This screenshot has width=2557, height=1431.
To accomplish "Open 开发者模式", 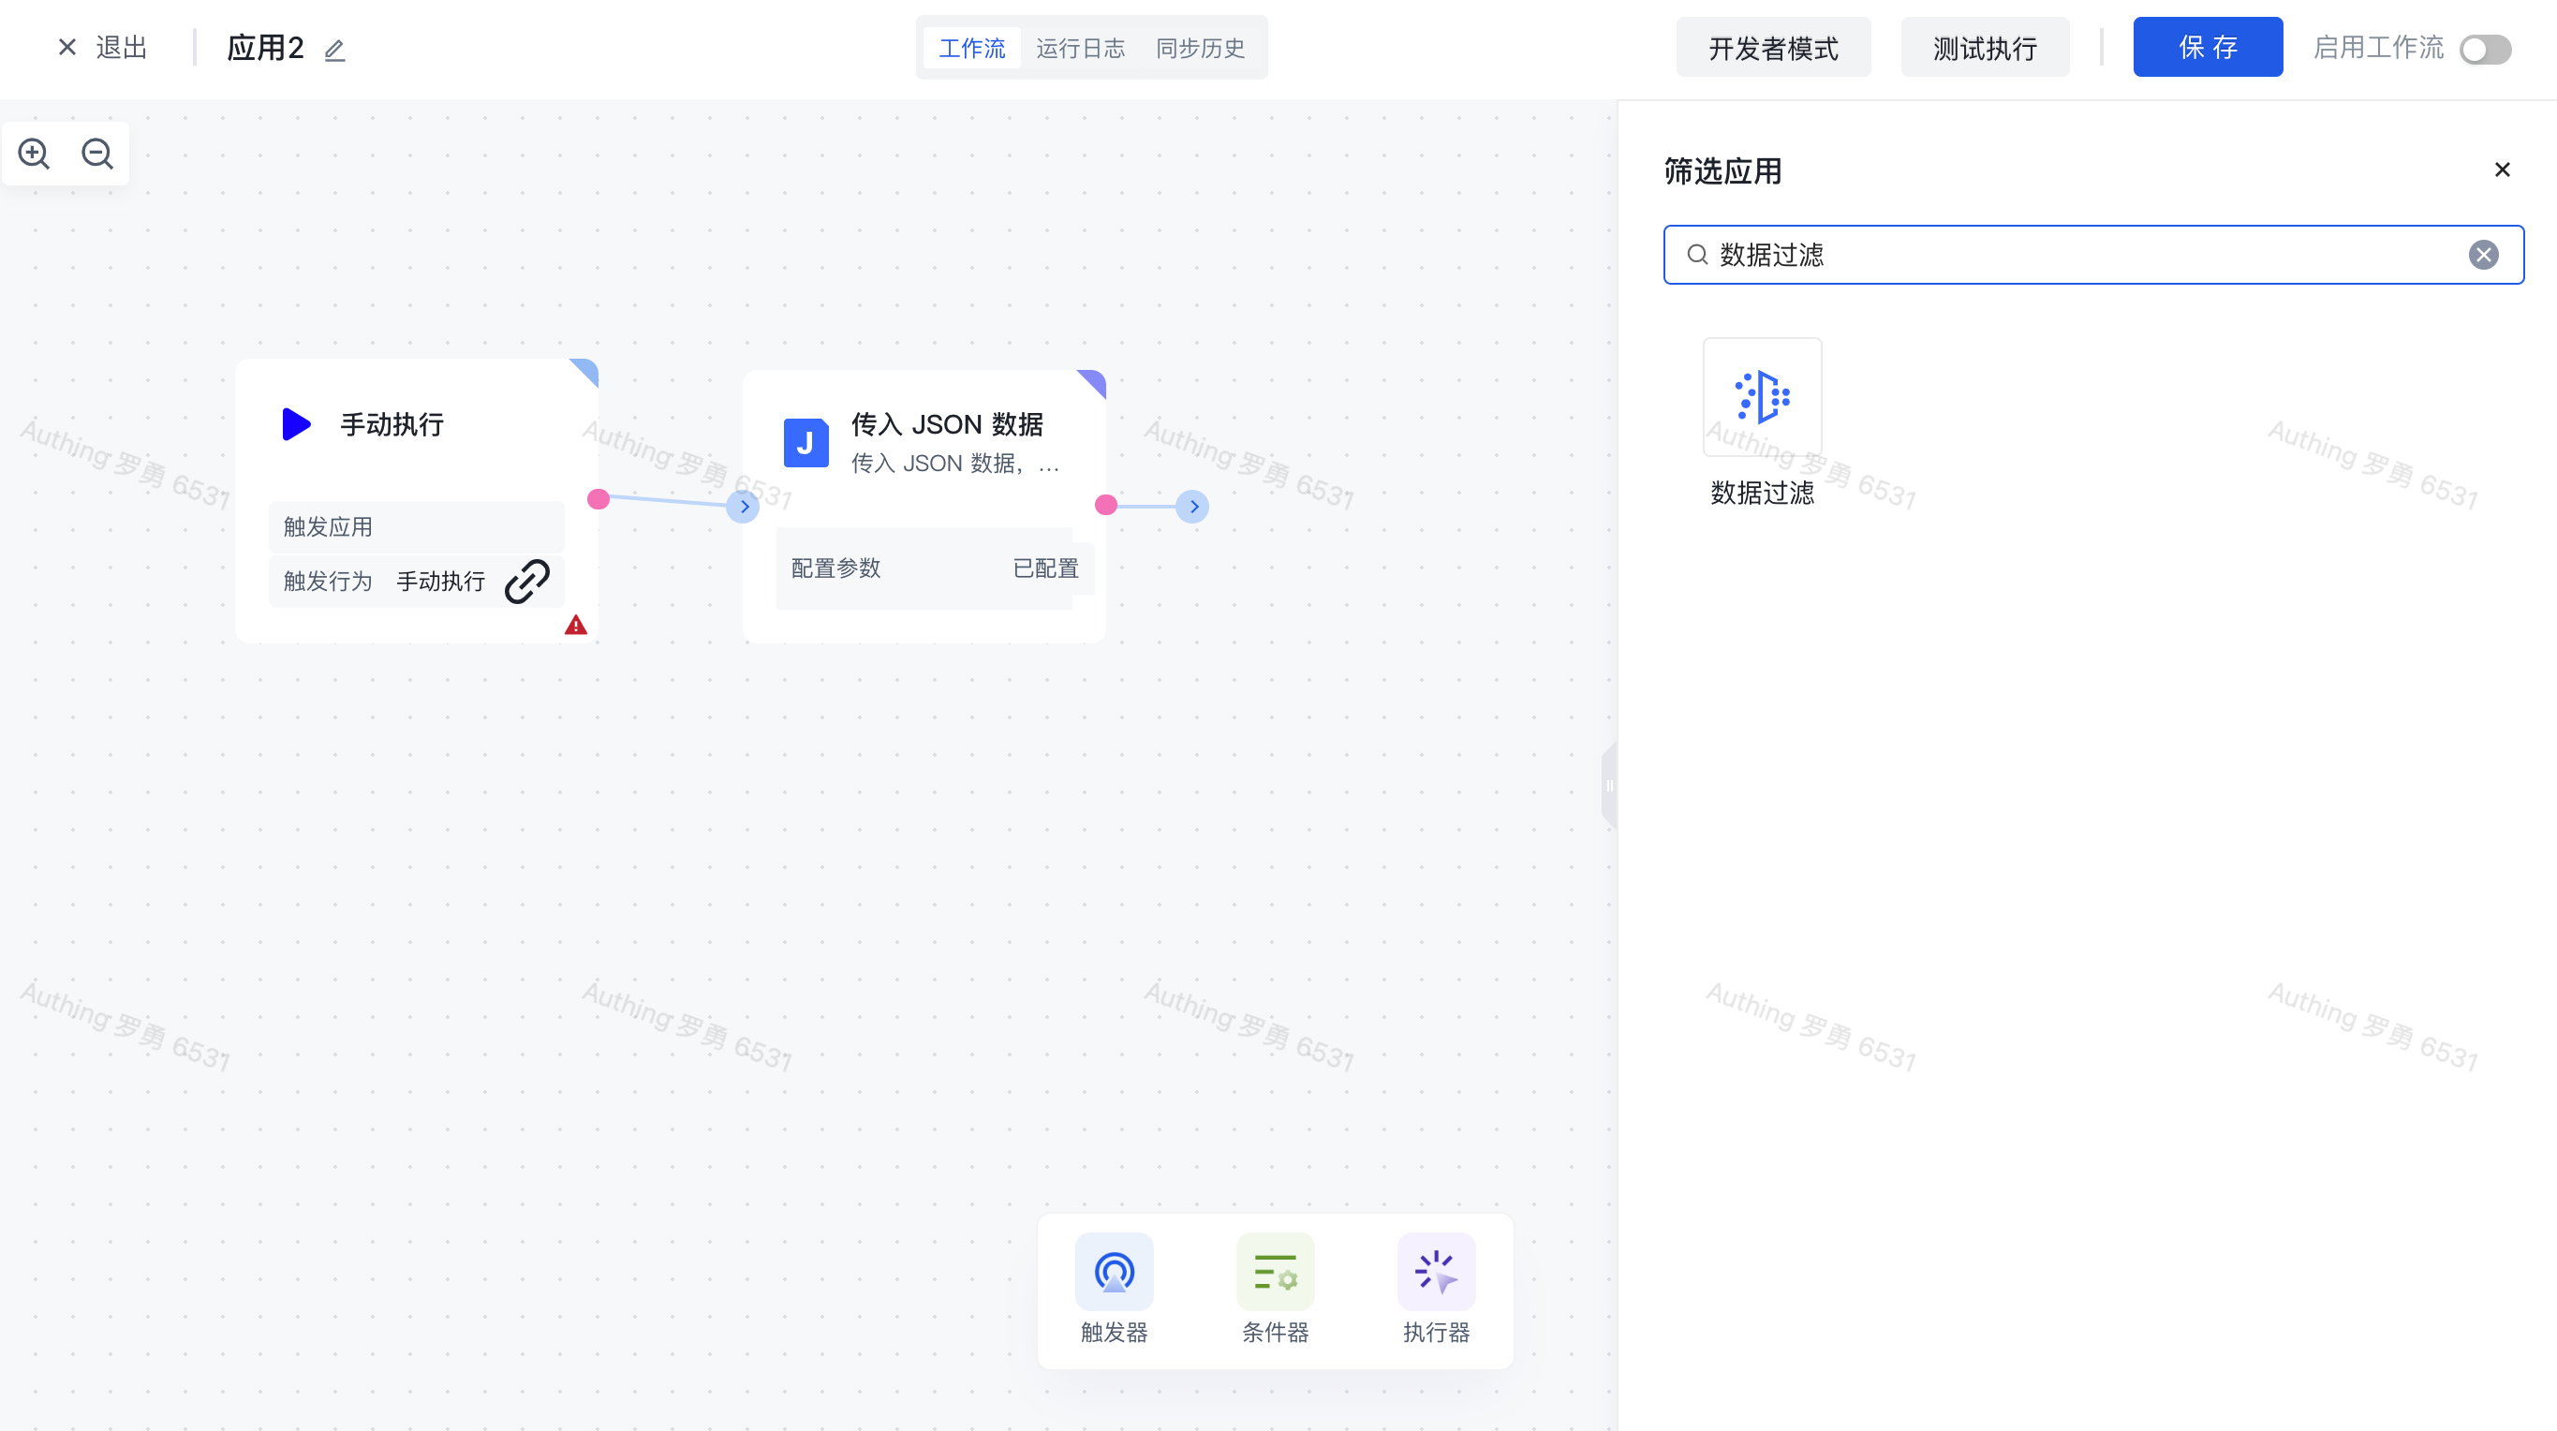I will [x=1773, y=48].
